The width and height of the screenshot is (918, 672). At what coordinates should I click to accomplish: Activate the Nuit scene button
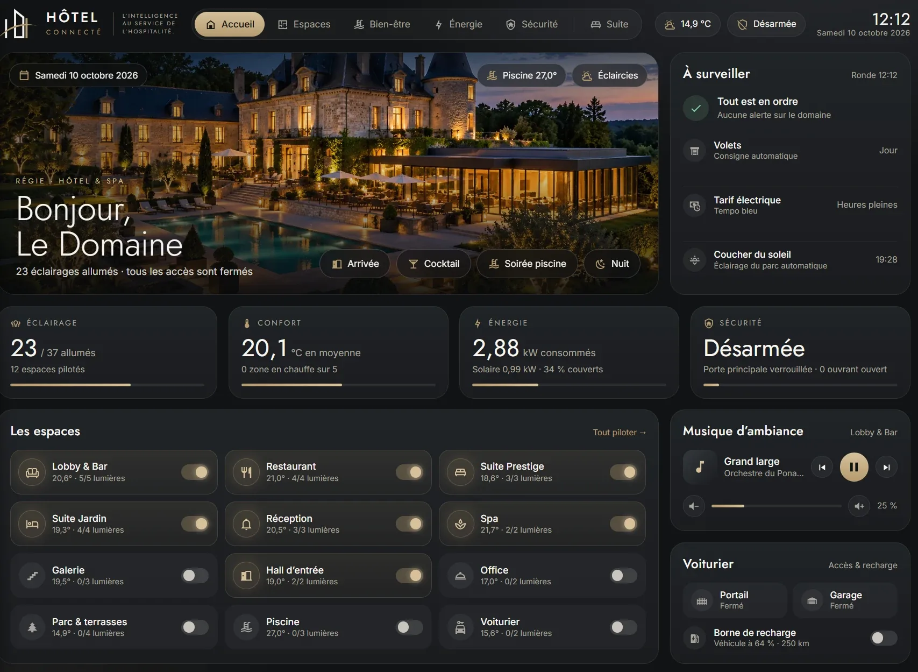click(x=612, y=264)
